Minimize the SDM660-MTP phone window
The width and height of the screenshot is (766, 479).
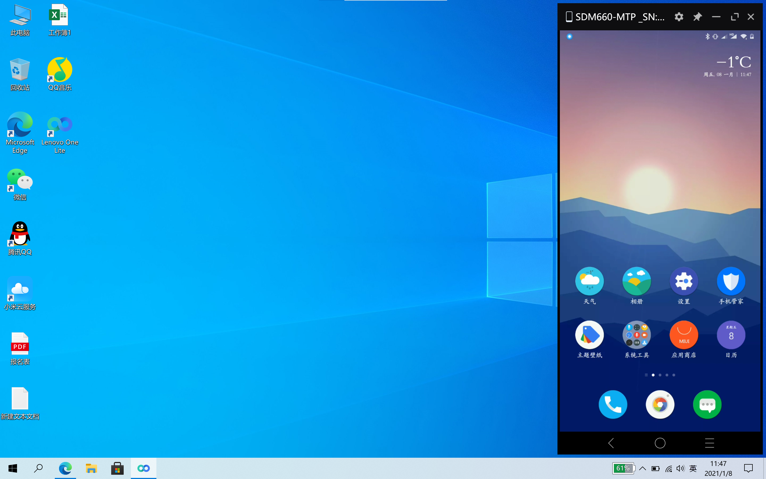716,17
